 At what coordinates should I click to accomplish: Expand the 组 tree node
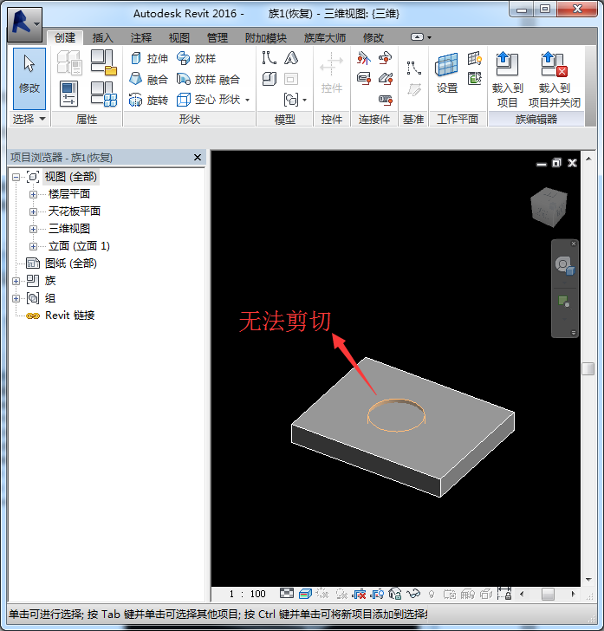[16, 298]
